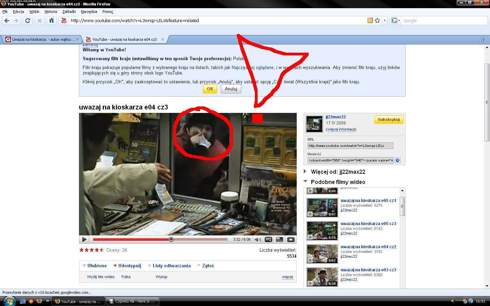Open the Zakładki menu
This screenshot has height=306, width=490.
click(69, 12)
